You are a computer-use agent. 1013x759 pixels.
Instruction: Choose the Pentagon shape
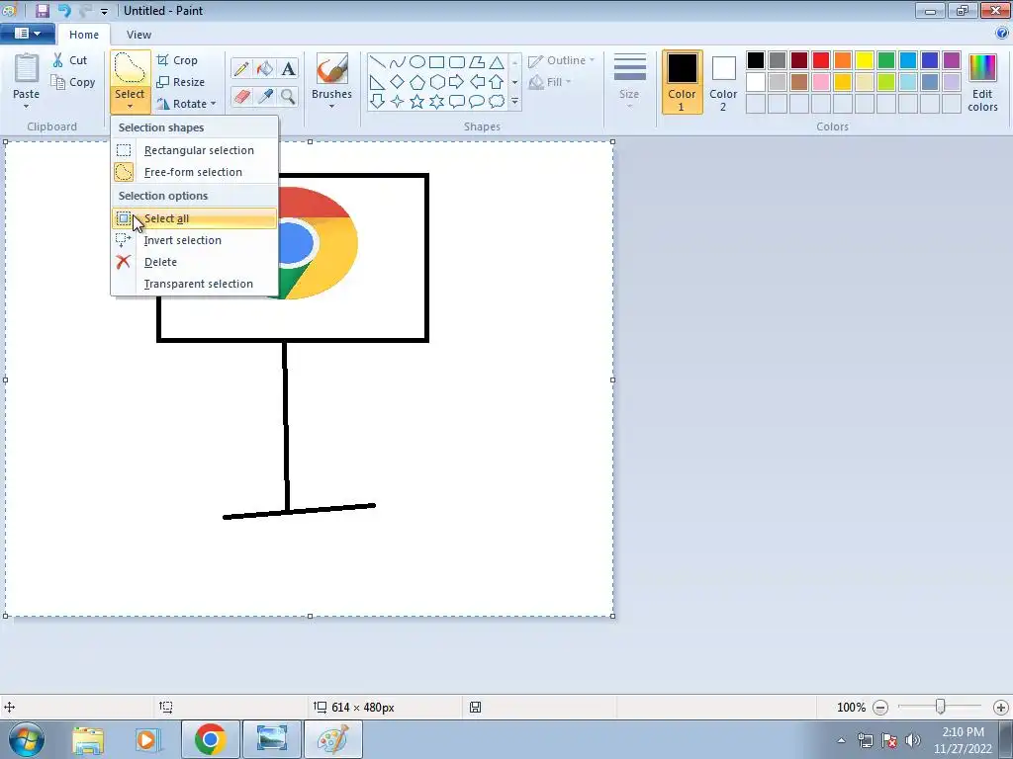pos(417,82)
